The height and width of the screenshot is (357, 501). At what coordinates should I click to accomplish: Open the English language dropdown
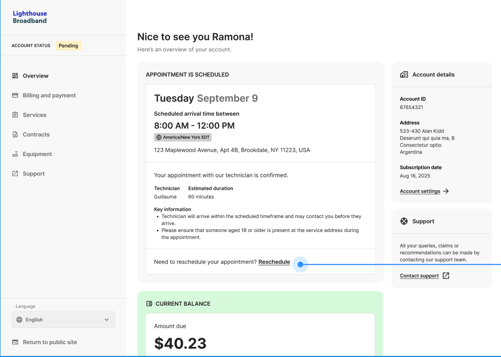(63, 320)
